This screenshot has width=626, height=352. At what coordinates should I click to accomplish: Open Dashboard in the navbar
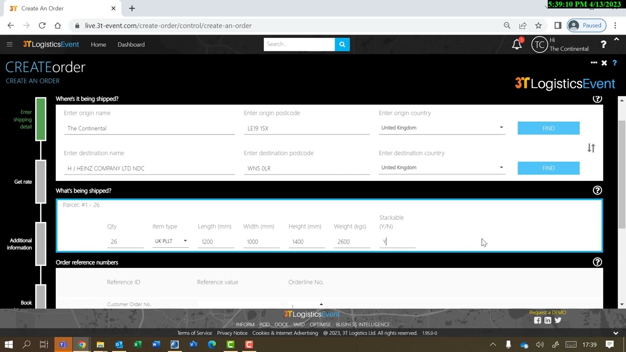pos(131,44)
